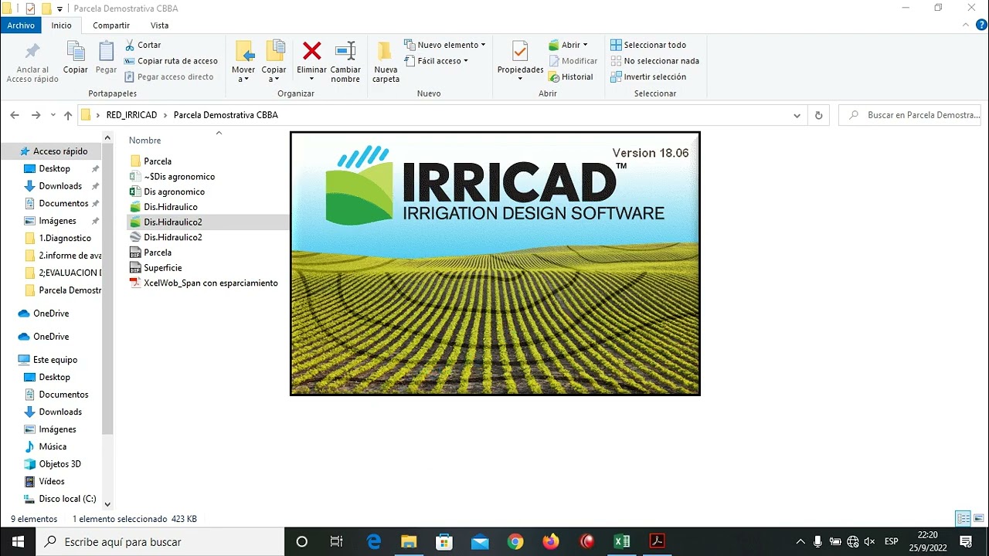The width and height of the screenshot is (989, 556).
Task: Switch to the Vista tab
Action: 159,25
